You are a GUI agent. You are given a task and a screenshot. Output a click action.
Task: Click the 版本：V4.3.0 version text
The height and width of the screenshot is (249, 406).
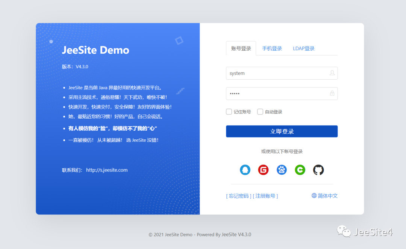pyautogui.click(x=75, y=67)
